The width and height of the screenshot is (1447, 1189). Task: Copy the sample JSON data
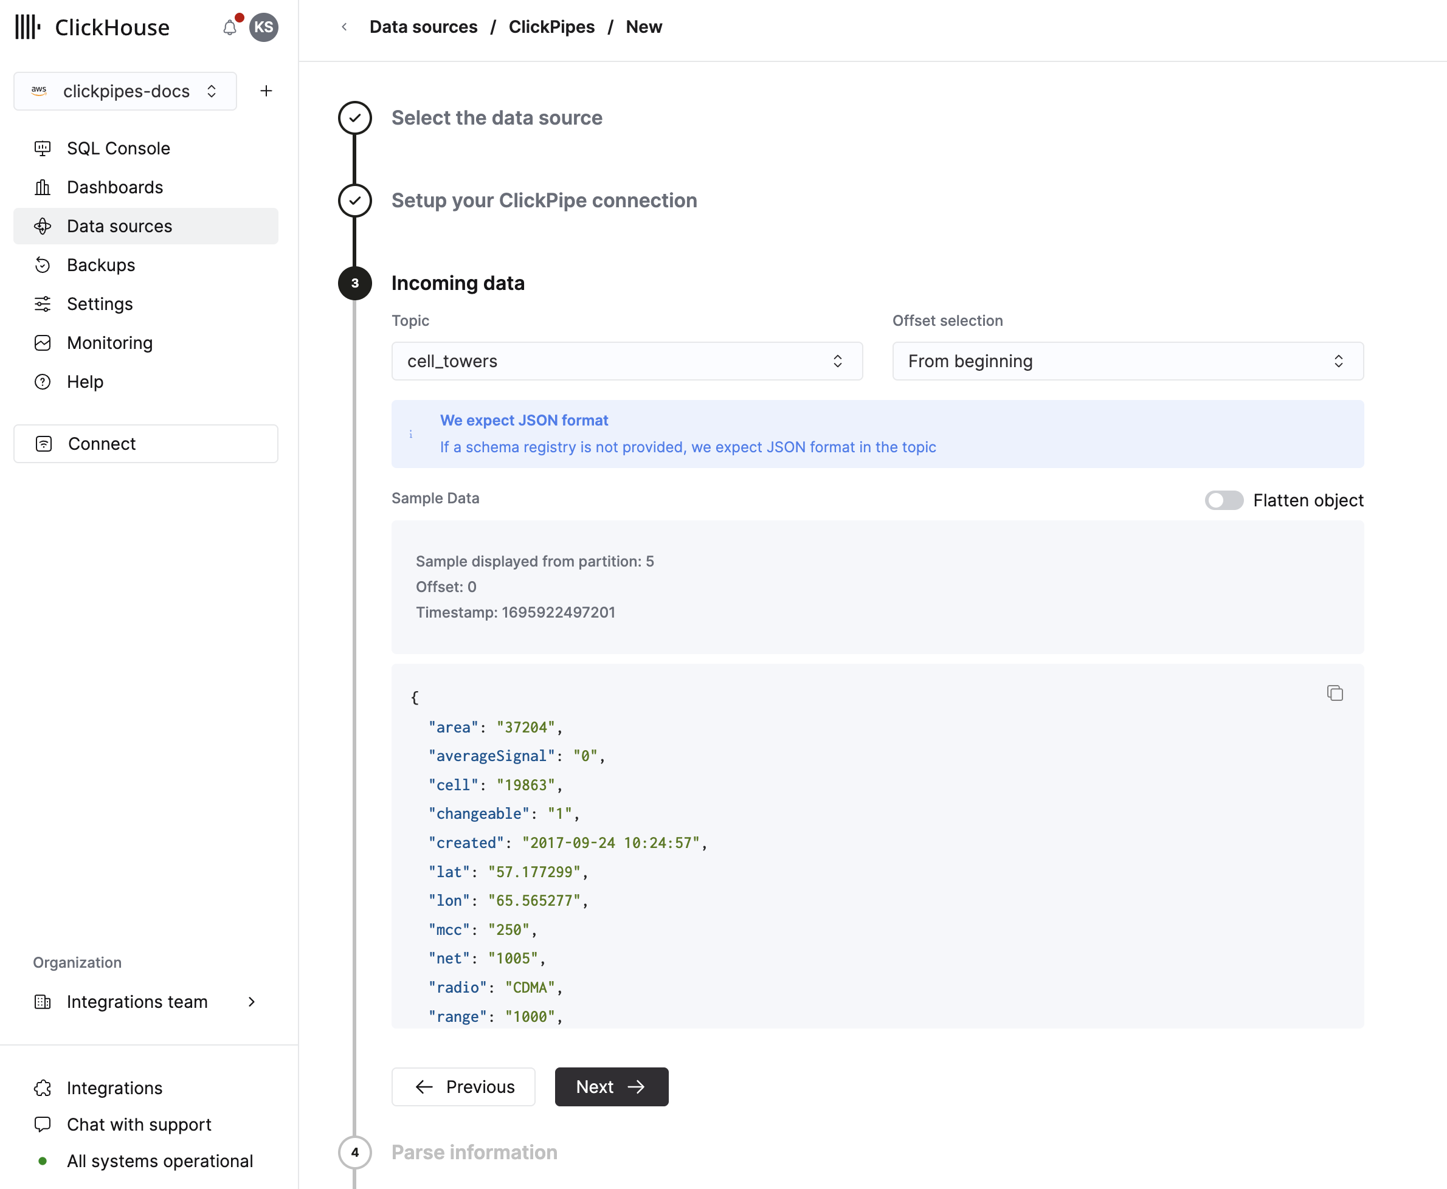pyautogui.click(x=1335, y=693)
